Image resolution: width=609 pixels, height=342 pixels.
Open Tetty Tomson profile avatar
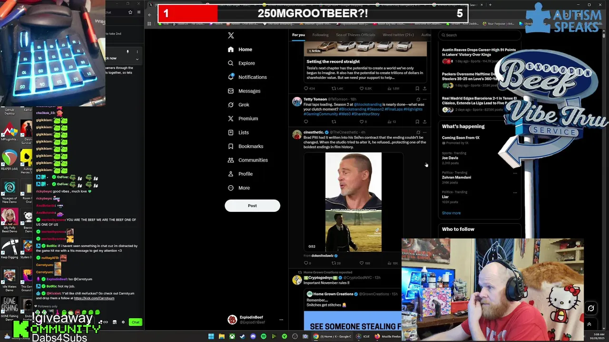(x=297, y=102)
